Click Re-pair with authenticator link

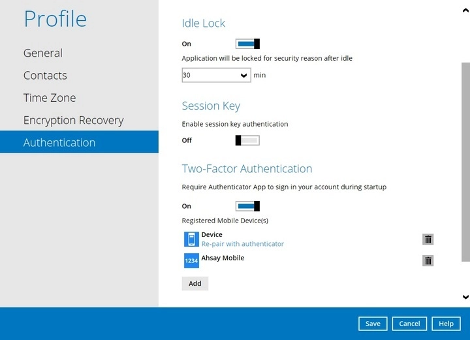tap(242, 244)
